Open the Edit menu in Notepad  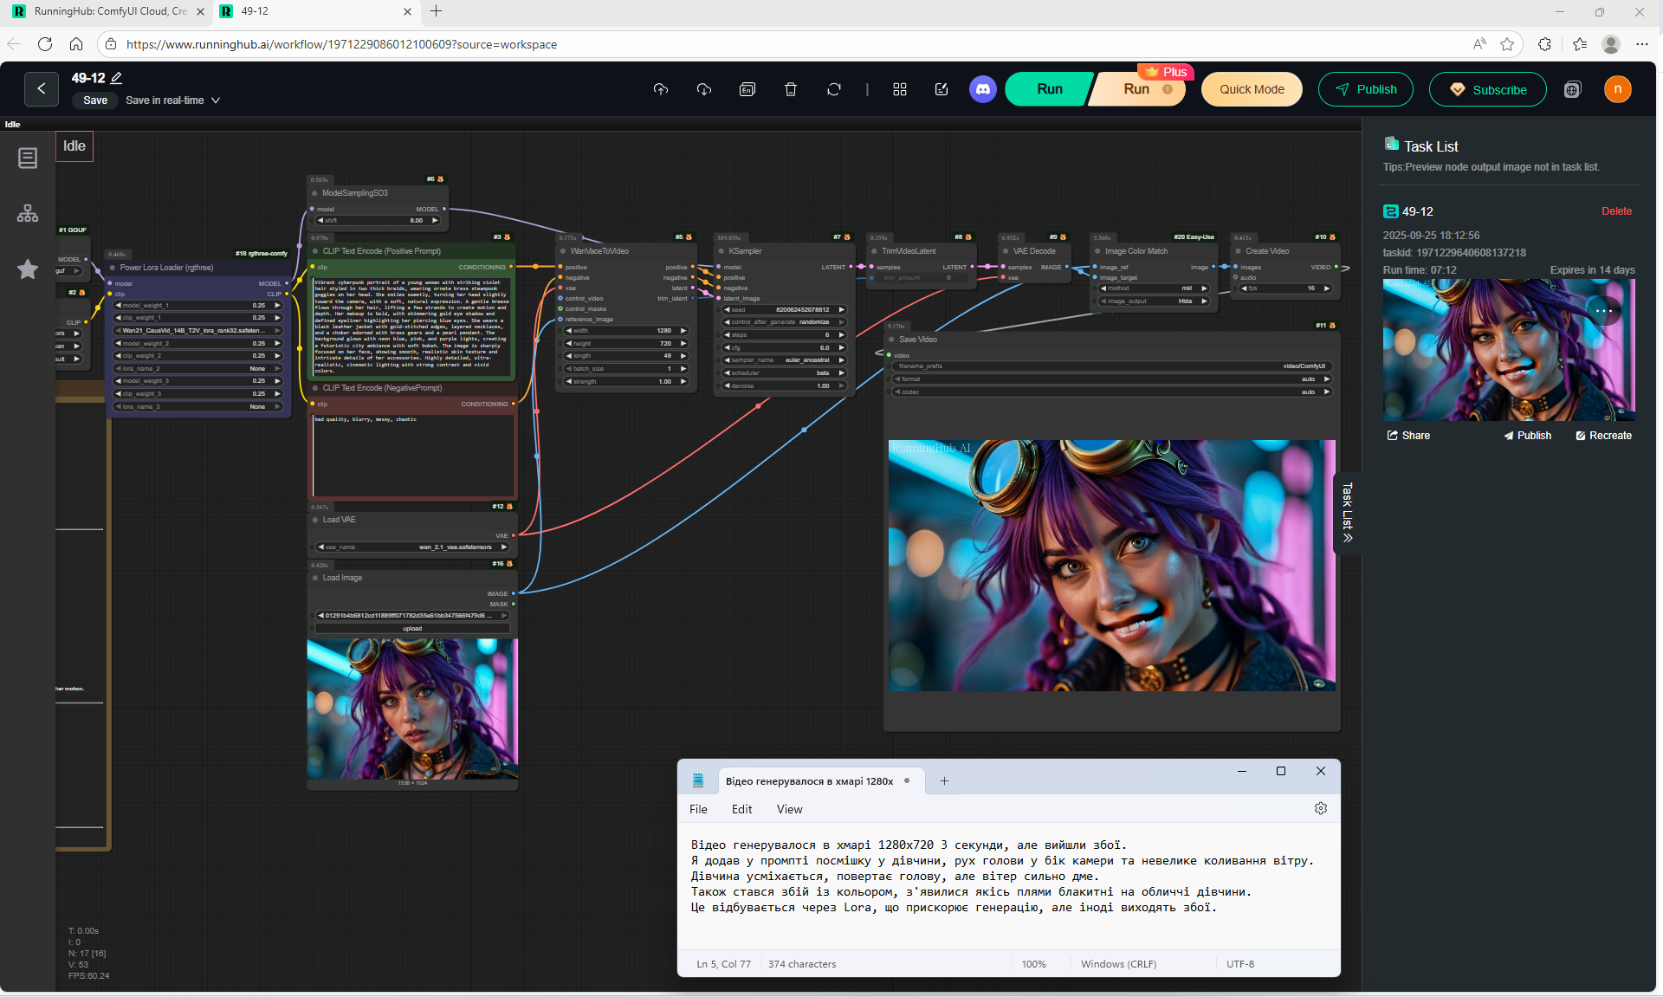click(741, 809)
